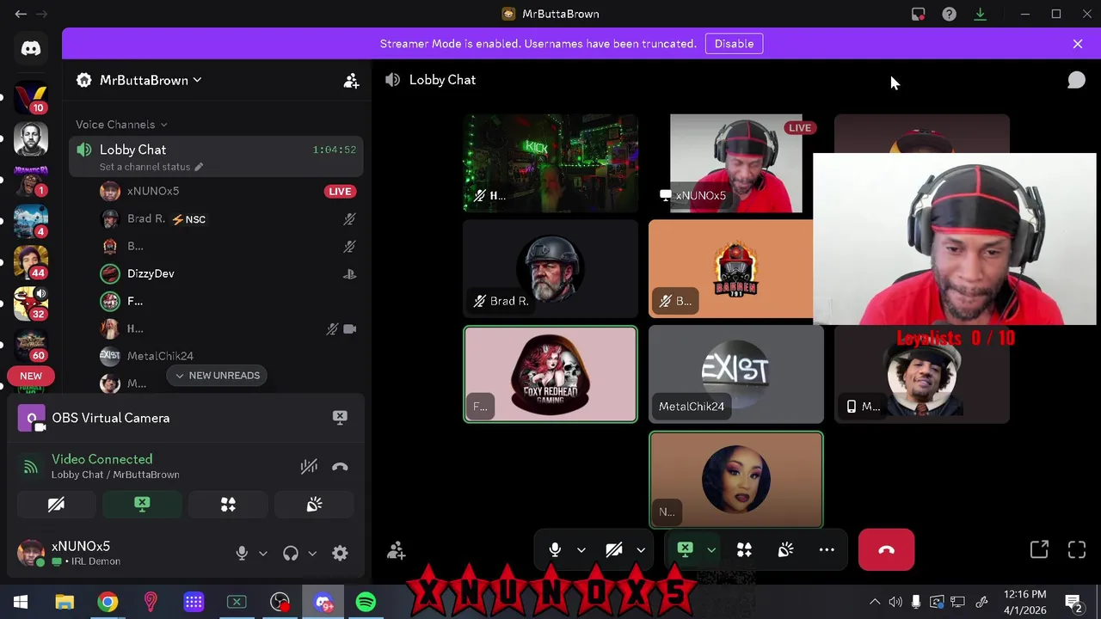Focus Foxy Redhead Gaming tile
This screenshot has width=1101, height=619.
pyautogui.click(x=550, y=374)
